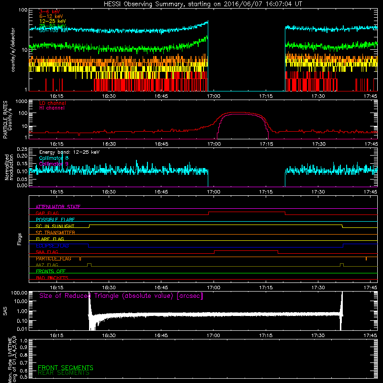Click the Mon. Rate LIVETIME axis title

coord(12,359)
